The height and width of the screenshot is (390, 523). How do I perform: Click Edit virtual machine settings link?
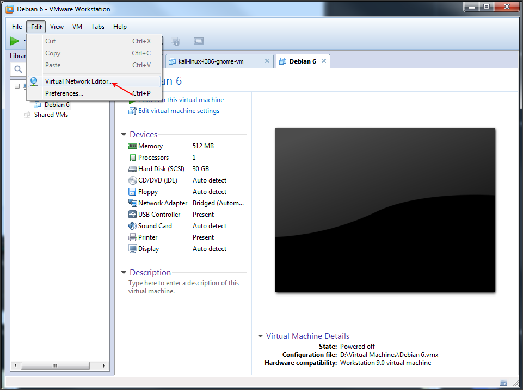pyautogui.click(x=179, y=111)
